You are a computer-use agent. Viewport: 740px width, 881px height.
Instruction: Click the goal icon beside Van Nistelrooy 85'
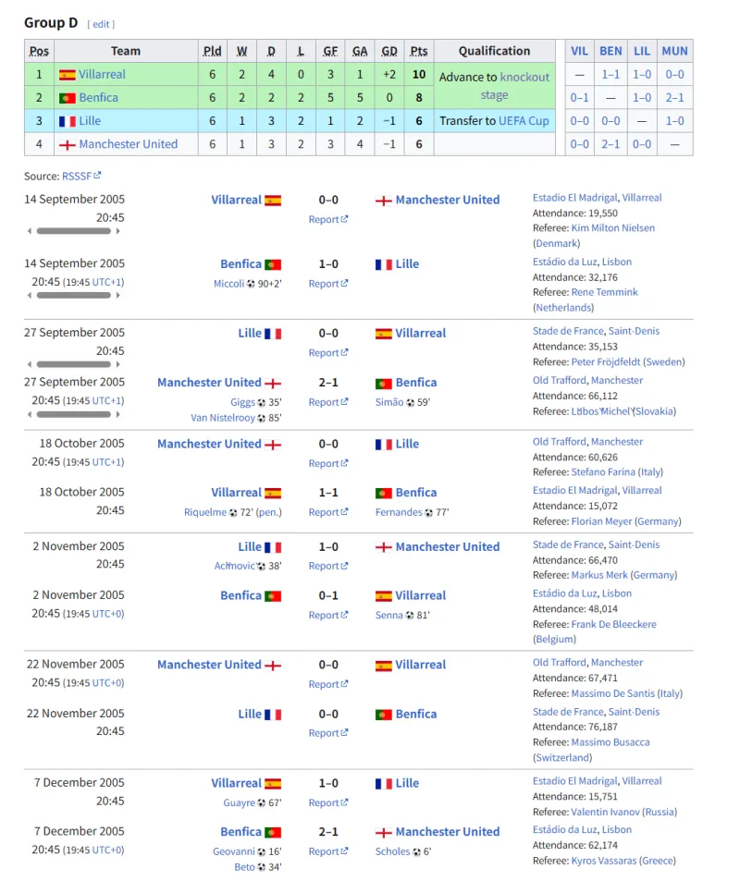[262, 418]
